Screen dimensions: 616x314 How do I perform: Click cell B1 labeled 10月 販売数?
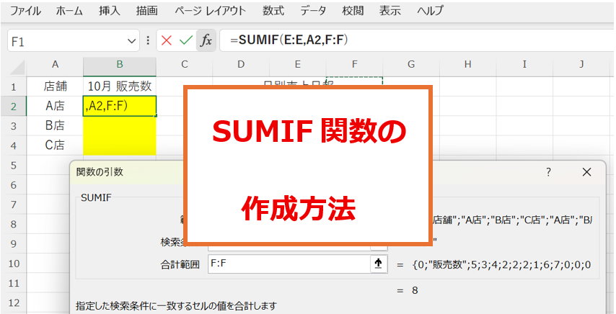120,86
